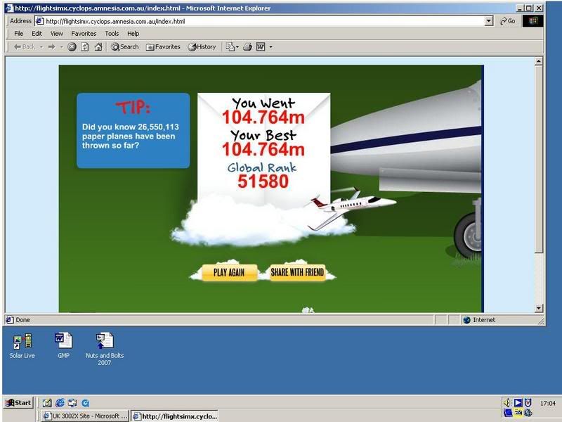Expand the Back button history arrow
This screenshot has width=562, height=422.
point(41,47)
